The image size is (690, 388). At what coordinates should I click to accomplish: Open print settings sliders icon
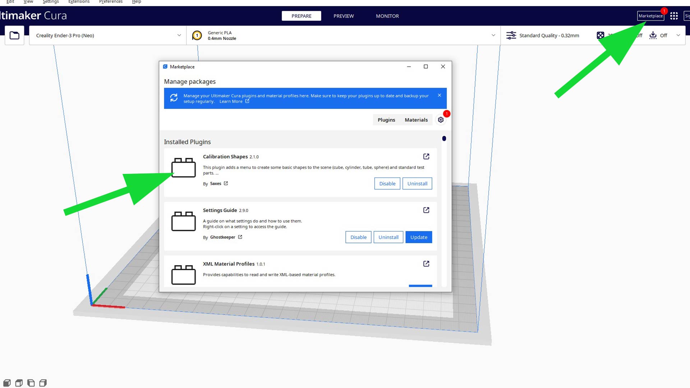point(511,35)
